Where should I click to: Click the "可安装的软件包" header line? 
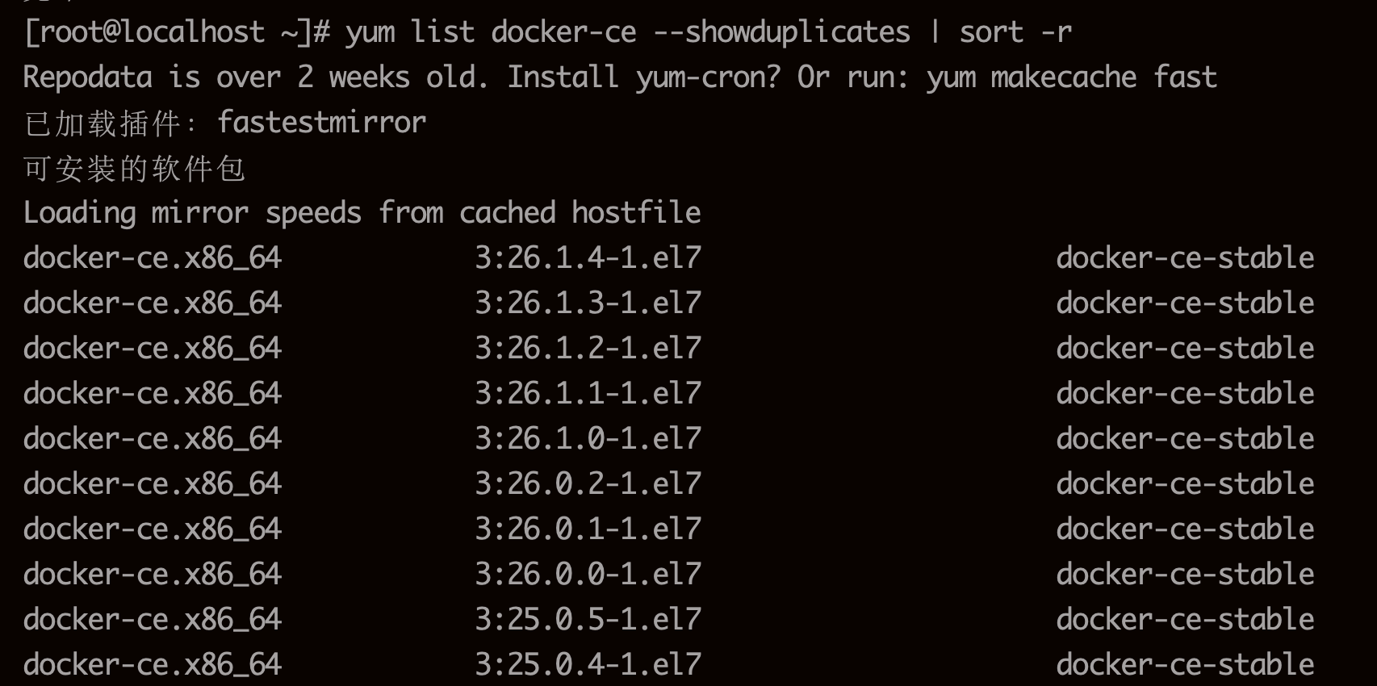click(x=134, y=169)
